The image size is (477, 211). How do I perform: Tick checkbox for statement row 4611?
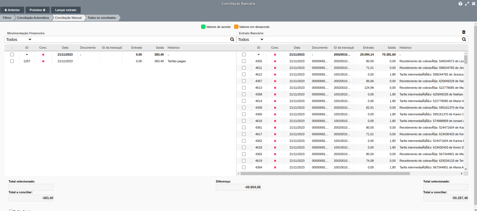(x=244, y=68)
